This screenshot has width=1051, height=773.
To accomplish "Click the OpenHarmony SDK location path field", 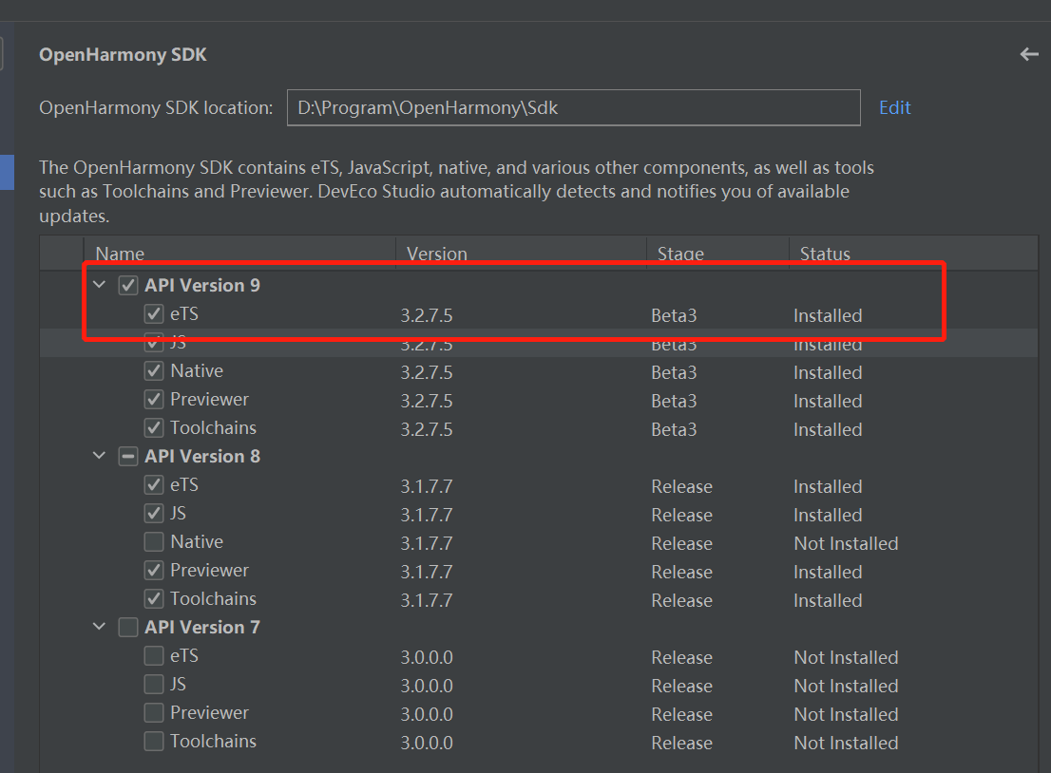I will point(574,108).
